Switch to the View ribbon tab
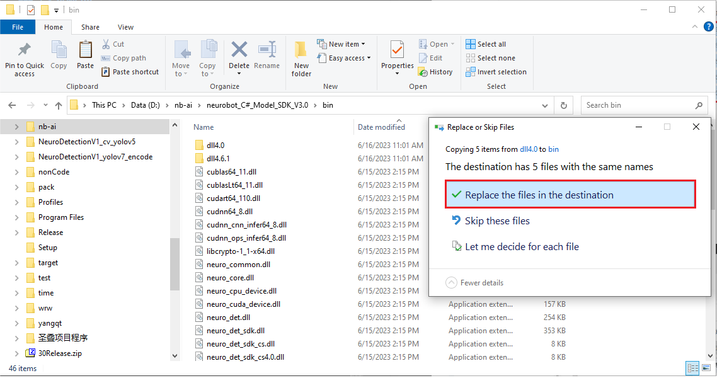 [x=126, y=27]
